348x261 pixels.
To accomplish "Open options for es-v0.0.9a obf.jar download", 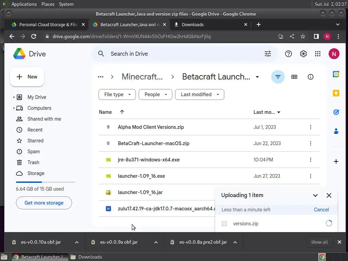I will tap(156, 242).
